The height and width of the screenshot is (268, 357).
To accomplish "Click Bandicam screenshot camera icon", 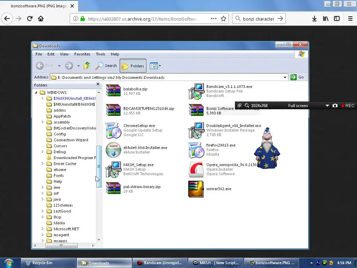I will pyautogui.click(x=335, y=105).
